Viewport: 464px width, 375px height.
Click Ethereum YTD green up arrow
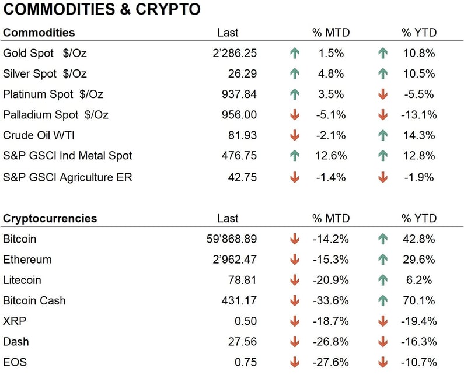click(x=383, y=260)
